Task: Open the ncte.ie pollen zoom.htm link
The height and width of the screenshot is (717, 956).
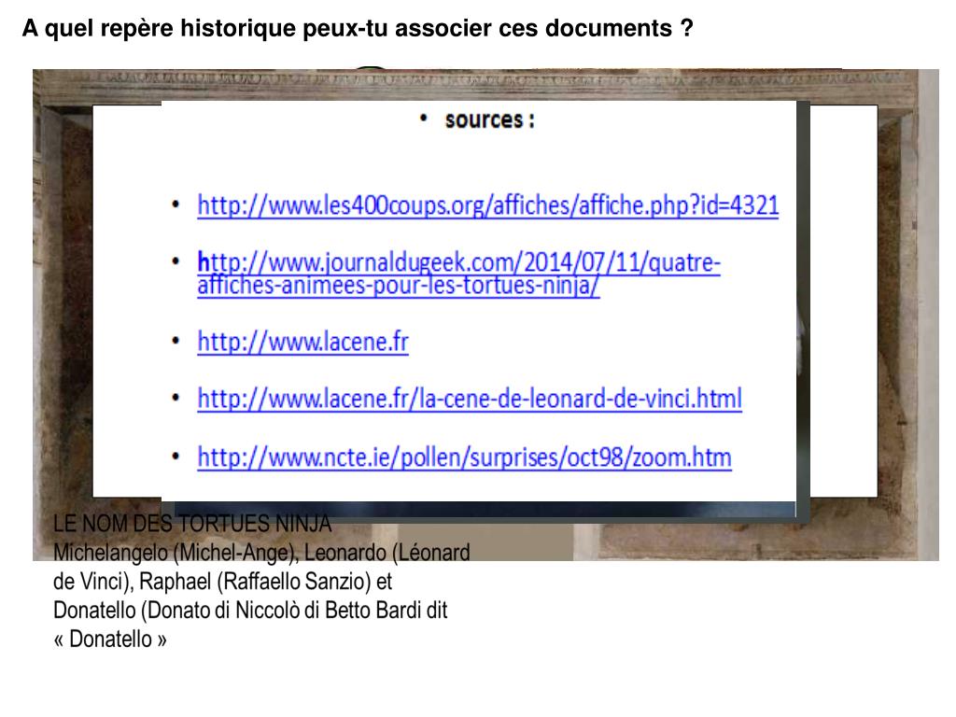Action: (x=464, y=457)
